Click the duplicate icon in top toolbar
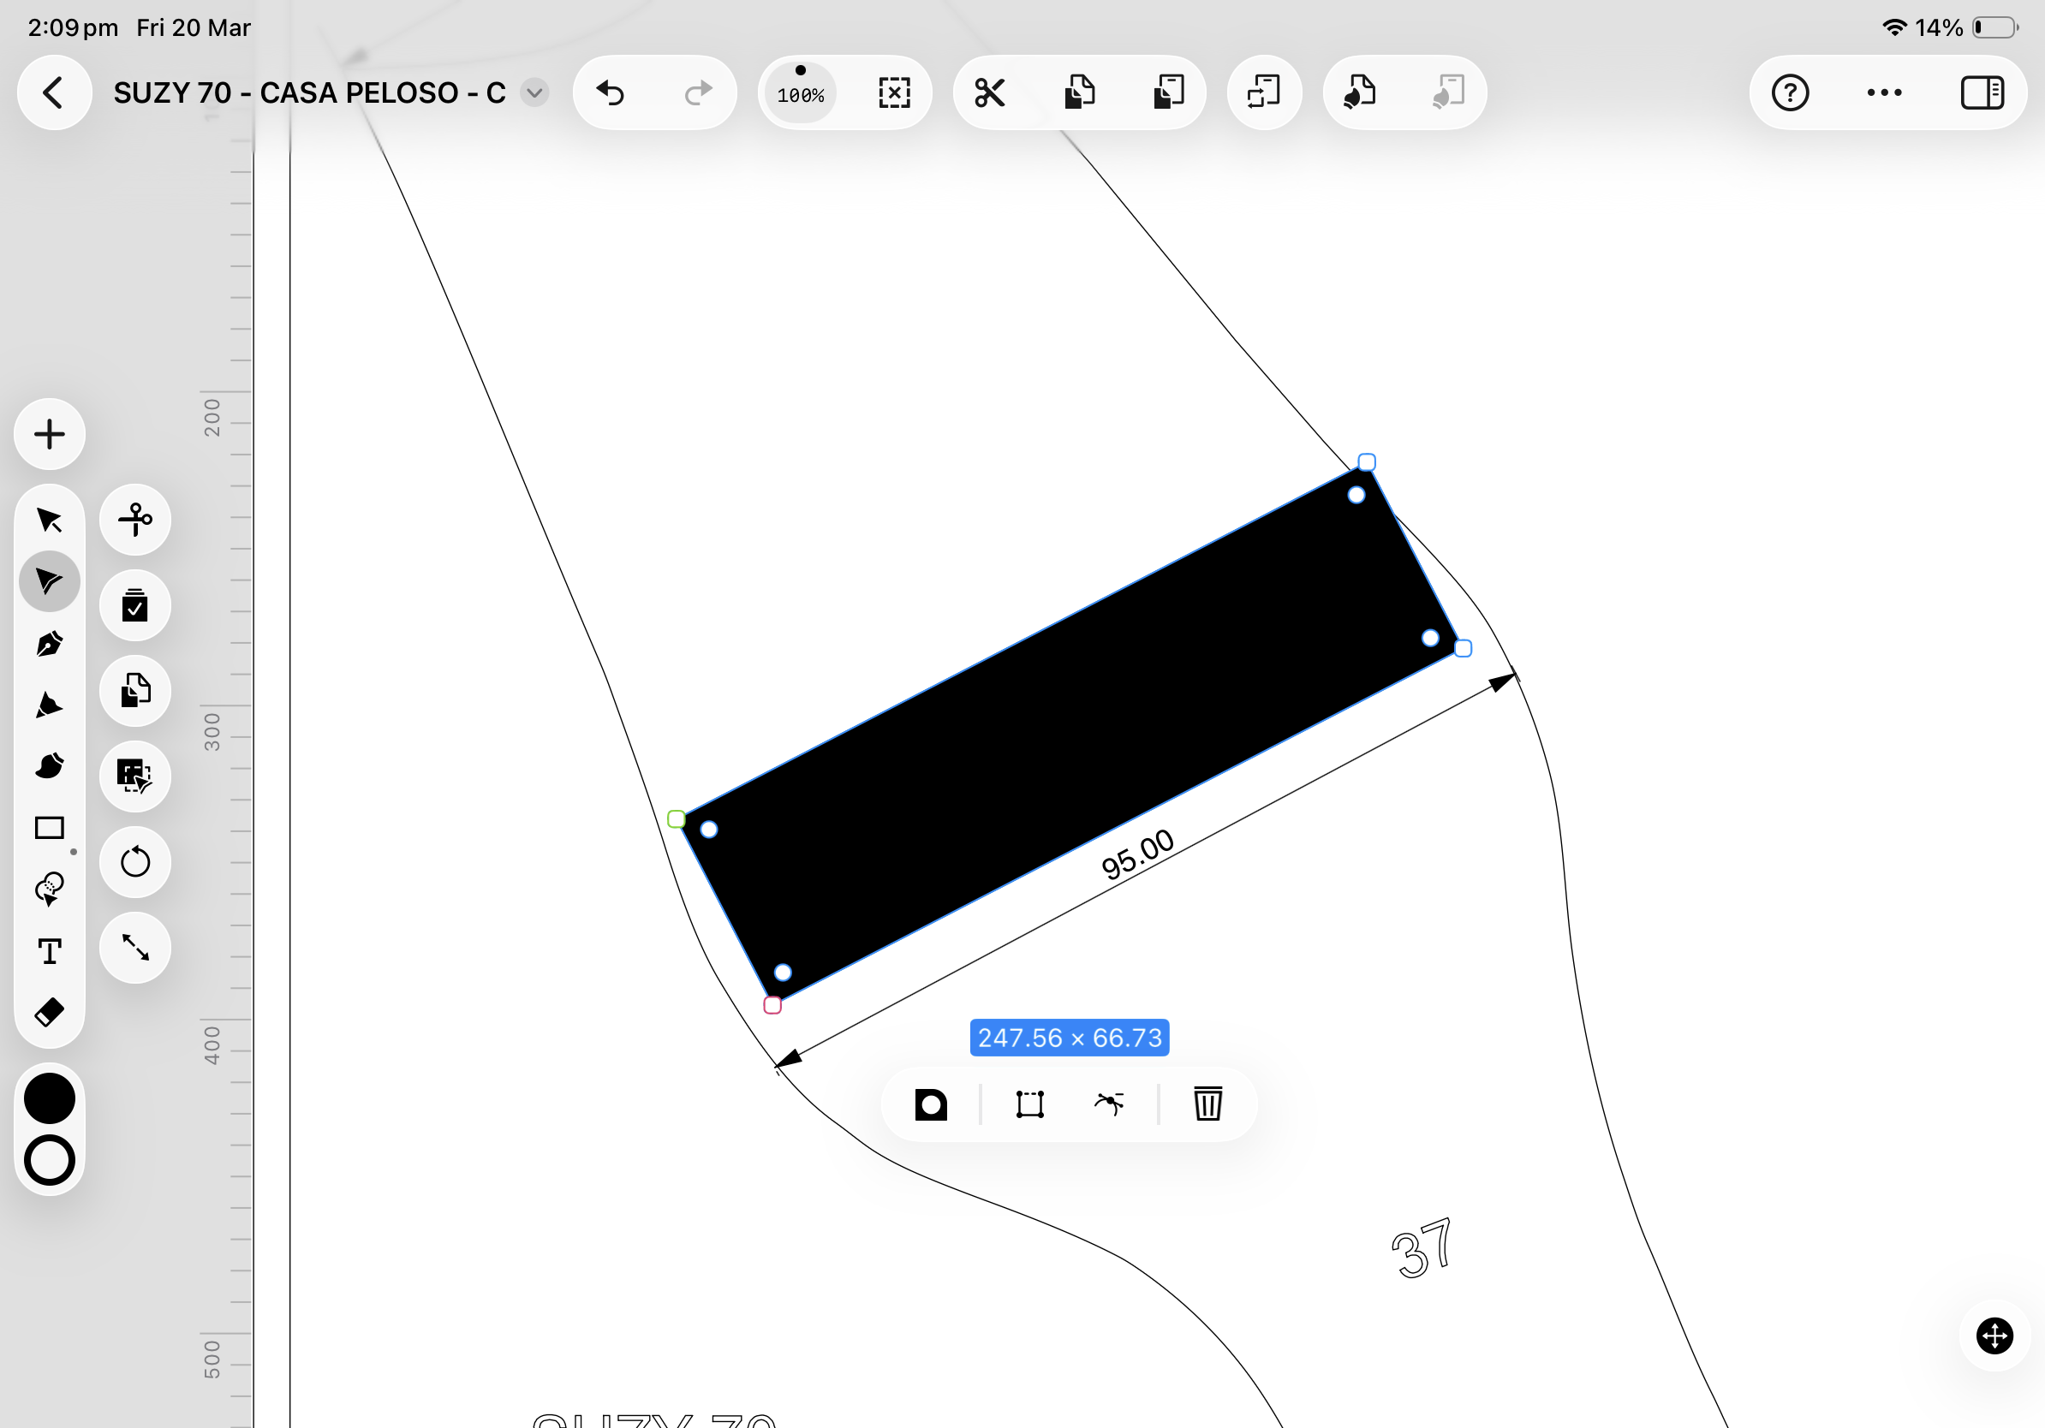 tap(1264, 92)
